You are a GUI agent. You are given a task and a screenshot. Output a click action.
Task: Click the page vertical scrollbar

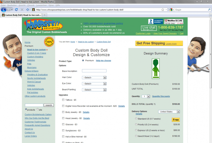(211, 54)
